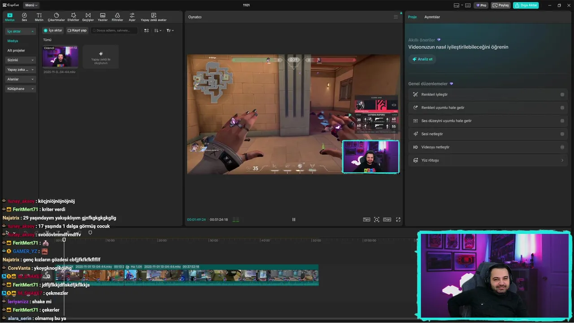Click the media search input field
The height and width of the screenshot is (323, 574).
114,31
